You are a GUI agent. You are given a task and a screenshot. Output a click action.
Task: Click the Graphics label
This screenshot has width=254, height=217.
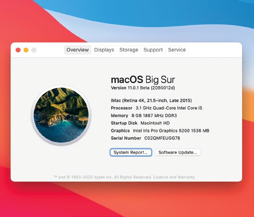pyautogui.click(x=120, y=130)
